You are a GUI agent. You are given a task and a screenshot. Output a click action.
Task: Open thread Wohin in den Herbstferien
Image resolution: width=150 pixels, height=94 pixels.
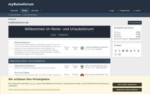click(x=97, y=66)
